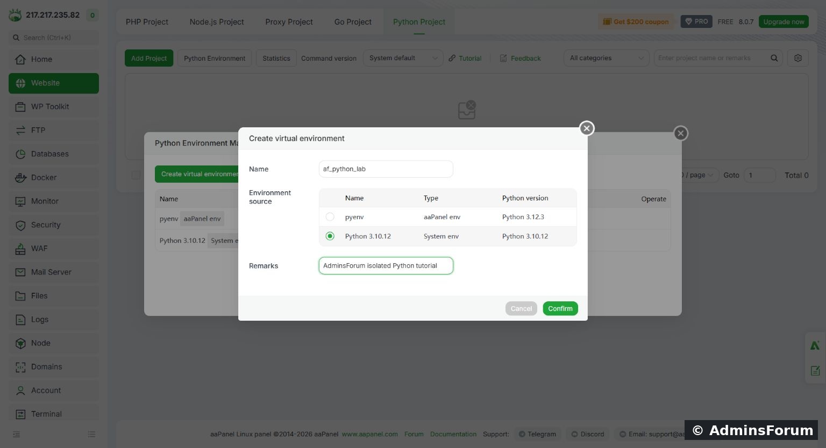Image resolution: width=826 pixels, height=448 pixels.
Task: Confirm creating the virtual environment
Action: click(x=560, y=308)
